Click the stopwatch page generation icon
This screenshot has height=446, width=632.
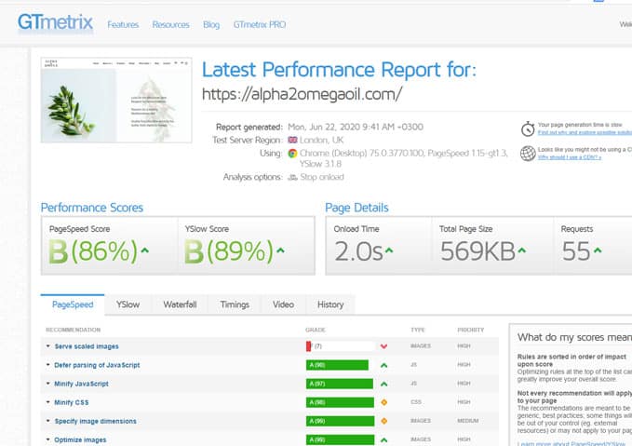(x=528, y=129)
